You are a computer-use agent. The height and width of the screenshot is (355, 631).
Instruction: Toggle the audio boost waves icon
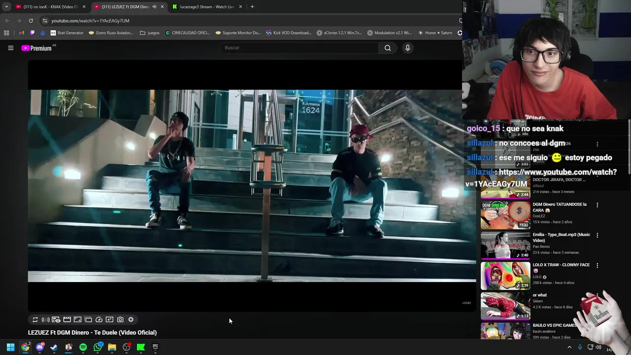(45, 319)
